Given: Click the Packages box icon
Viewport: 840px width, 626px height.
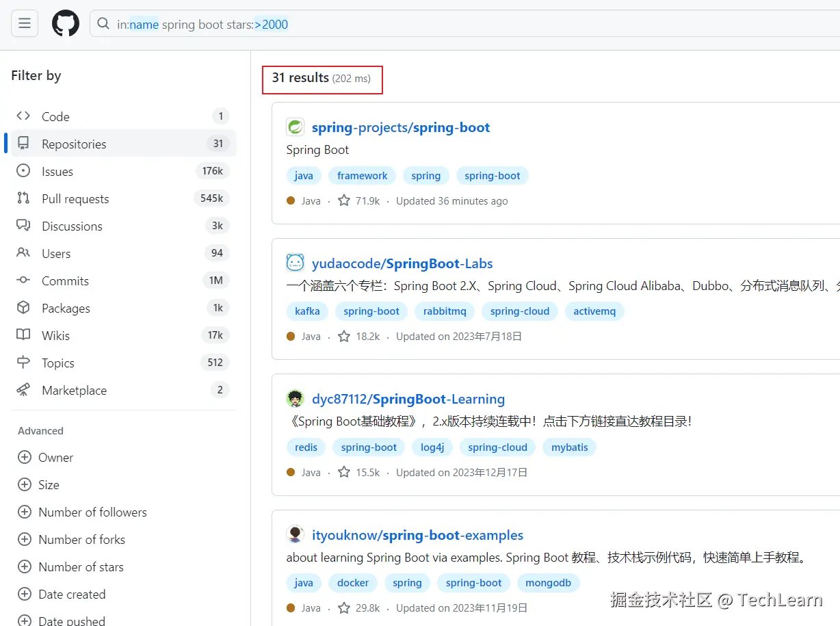Looking at the screenshot, I should (23, 308).
